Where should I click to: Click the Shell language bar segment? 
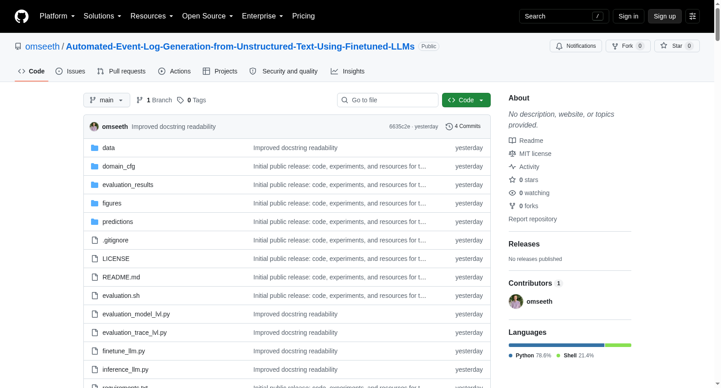click(618, 345)
